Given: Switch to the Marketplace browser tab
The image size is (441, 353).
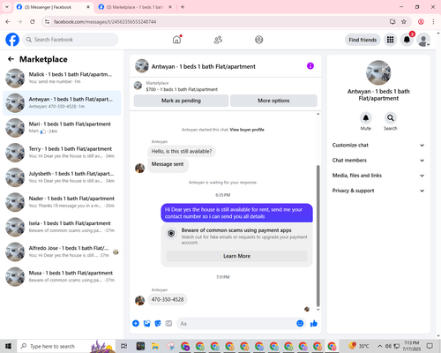Looking at the screenshot, I should [x=135, y=7].
